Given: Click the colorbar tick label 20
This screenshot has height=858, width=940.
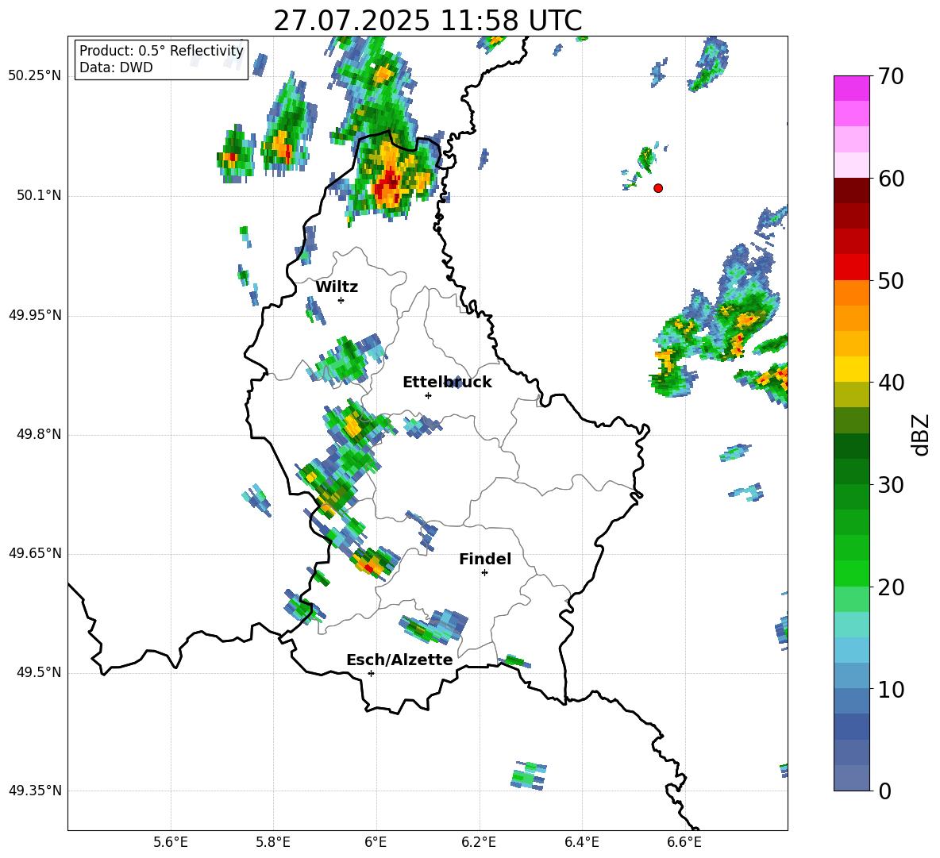Looking at the screenshot, I should [891, 587].
